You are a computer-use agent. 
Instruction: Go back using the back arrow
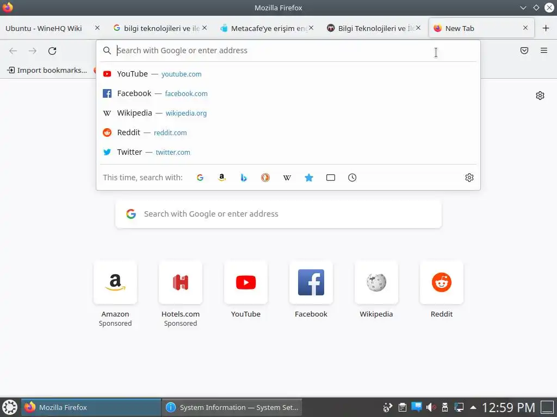click(x=13, y=50)
